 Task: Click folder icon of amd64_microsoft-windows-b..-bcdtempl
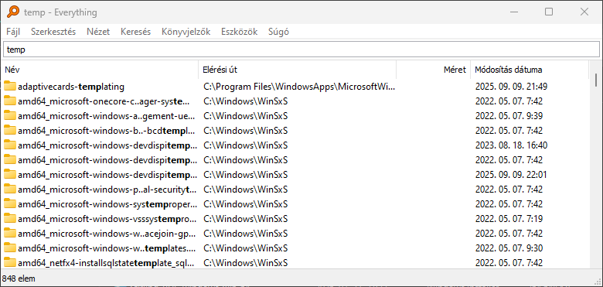[9, 131]
